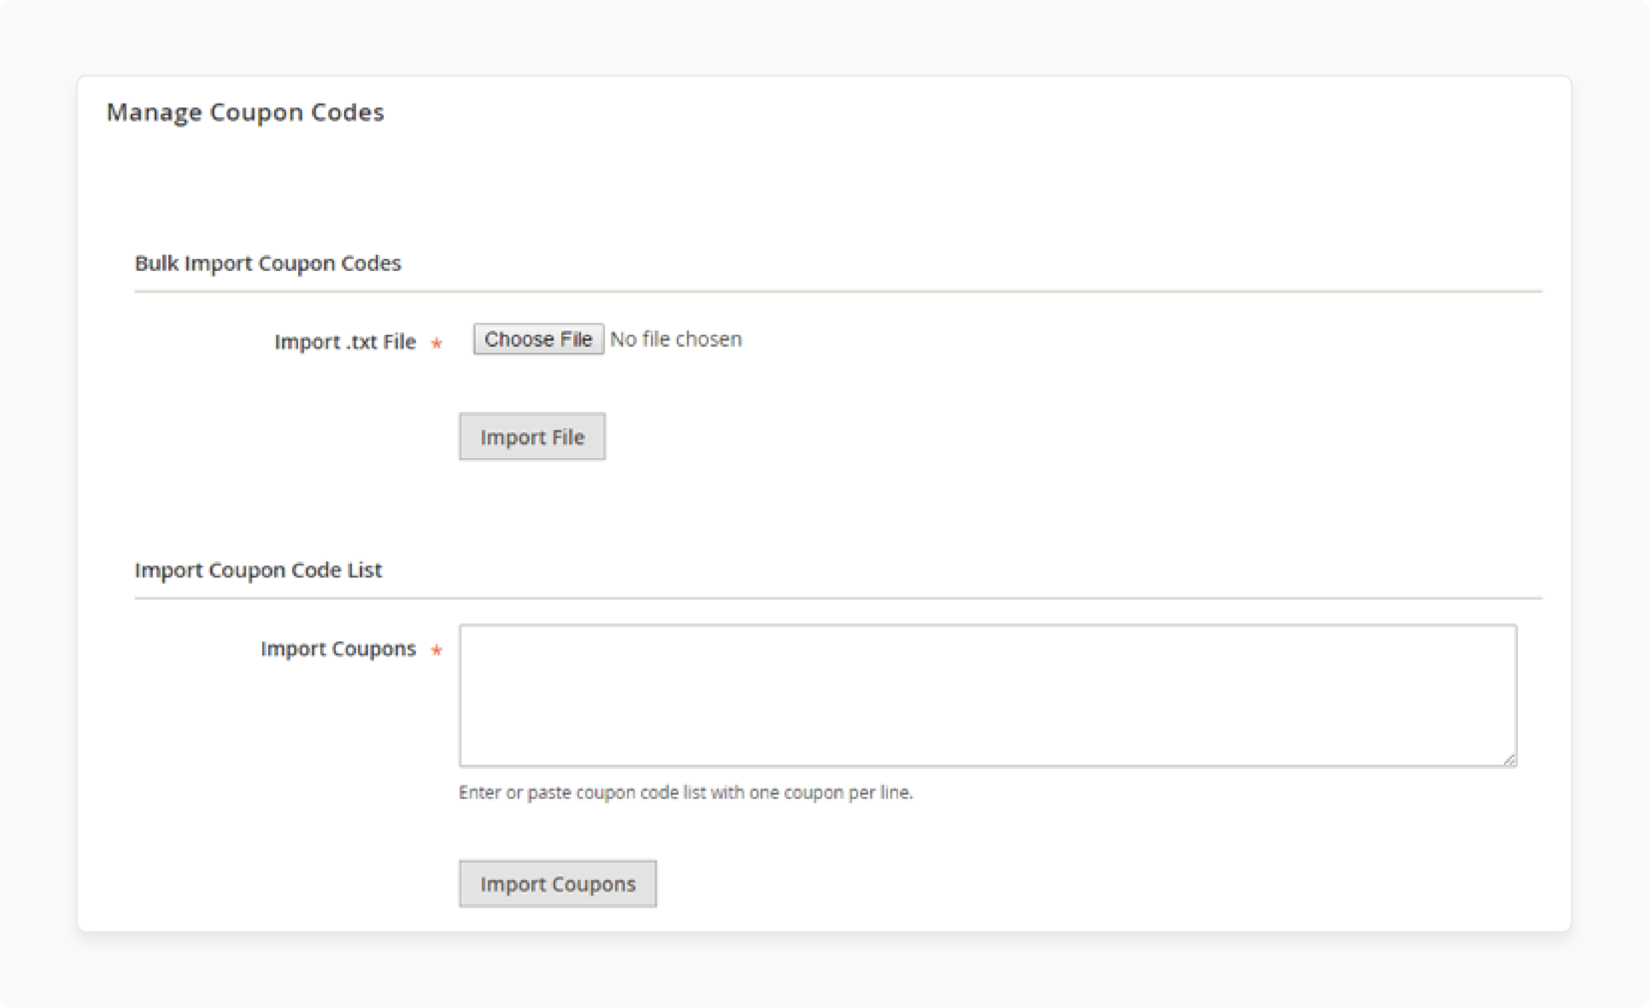Focus the Import Coupons text area
Image resolution: width=1649 pixels, height=1008 pixels.
(x=988, y=696)
